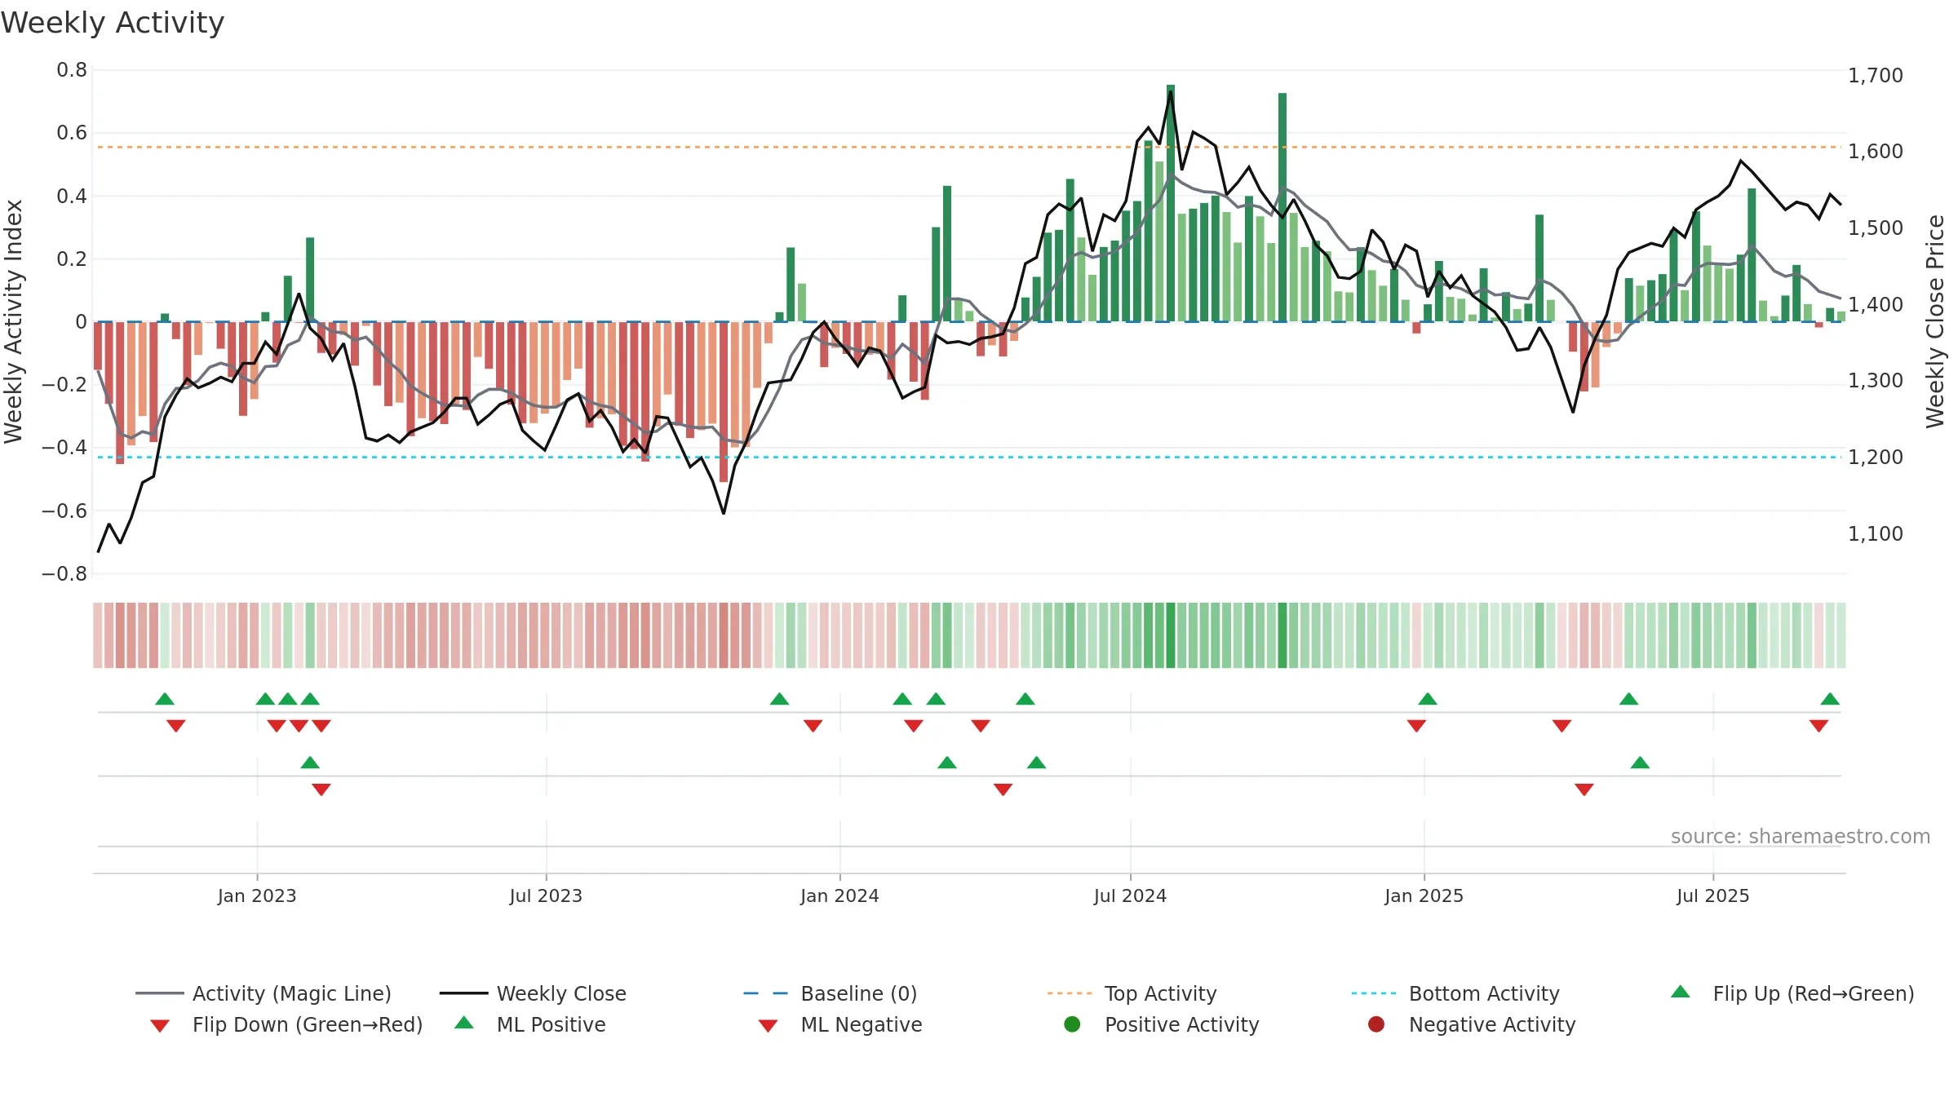
Task: Click the Flip Up (Red→Green) legend triangle
Action: pos(1681,992)
